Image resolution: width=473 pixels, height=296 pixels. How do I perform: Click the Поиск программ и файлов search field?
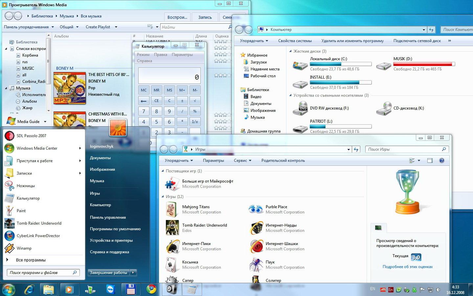click(39, 273)
